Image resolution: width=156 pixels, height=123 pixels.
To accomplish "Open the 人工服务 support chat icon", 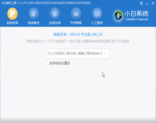I will [97, 14].
